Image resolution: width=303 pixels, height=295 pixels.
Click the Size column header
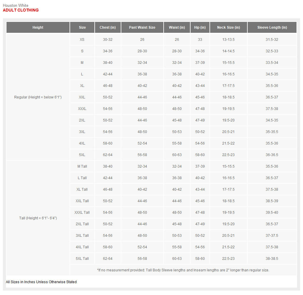[x=82, y=27]
